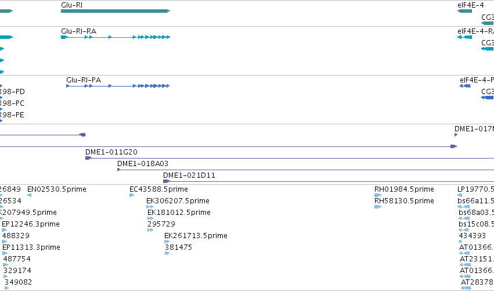Select the EC43588.5prime EST marker

click(132, 195)
